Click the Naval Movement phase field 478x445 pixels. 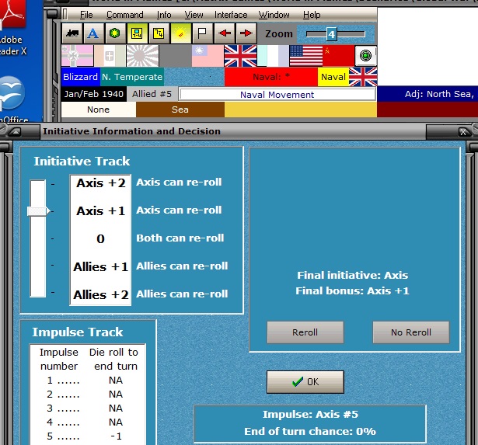[x=277, y=95]
